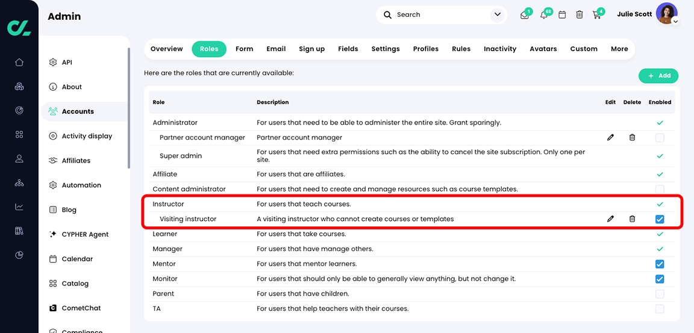Switch to the Form tab
This screenshot has height=333, width=694.
[245, 49]
